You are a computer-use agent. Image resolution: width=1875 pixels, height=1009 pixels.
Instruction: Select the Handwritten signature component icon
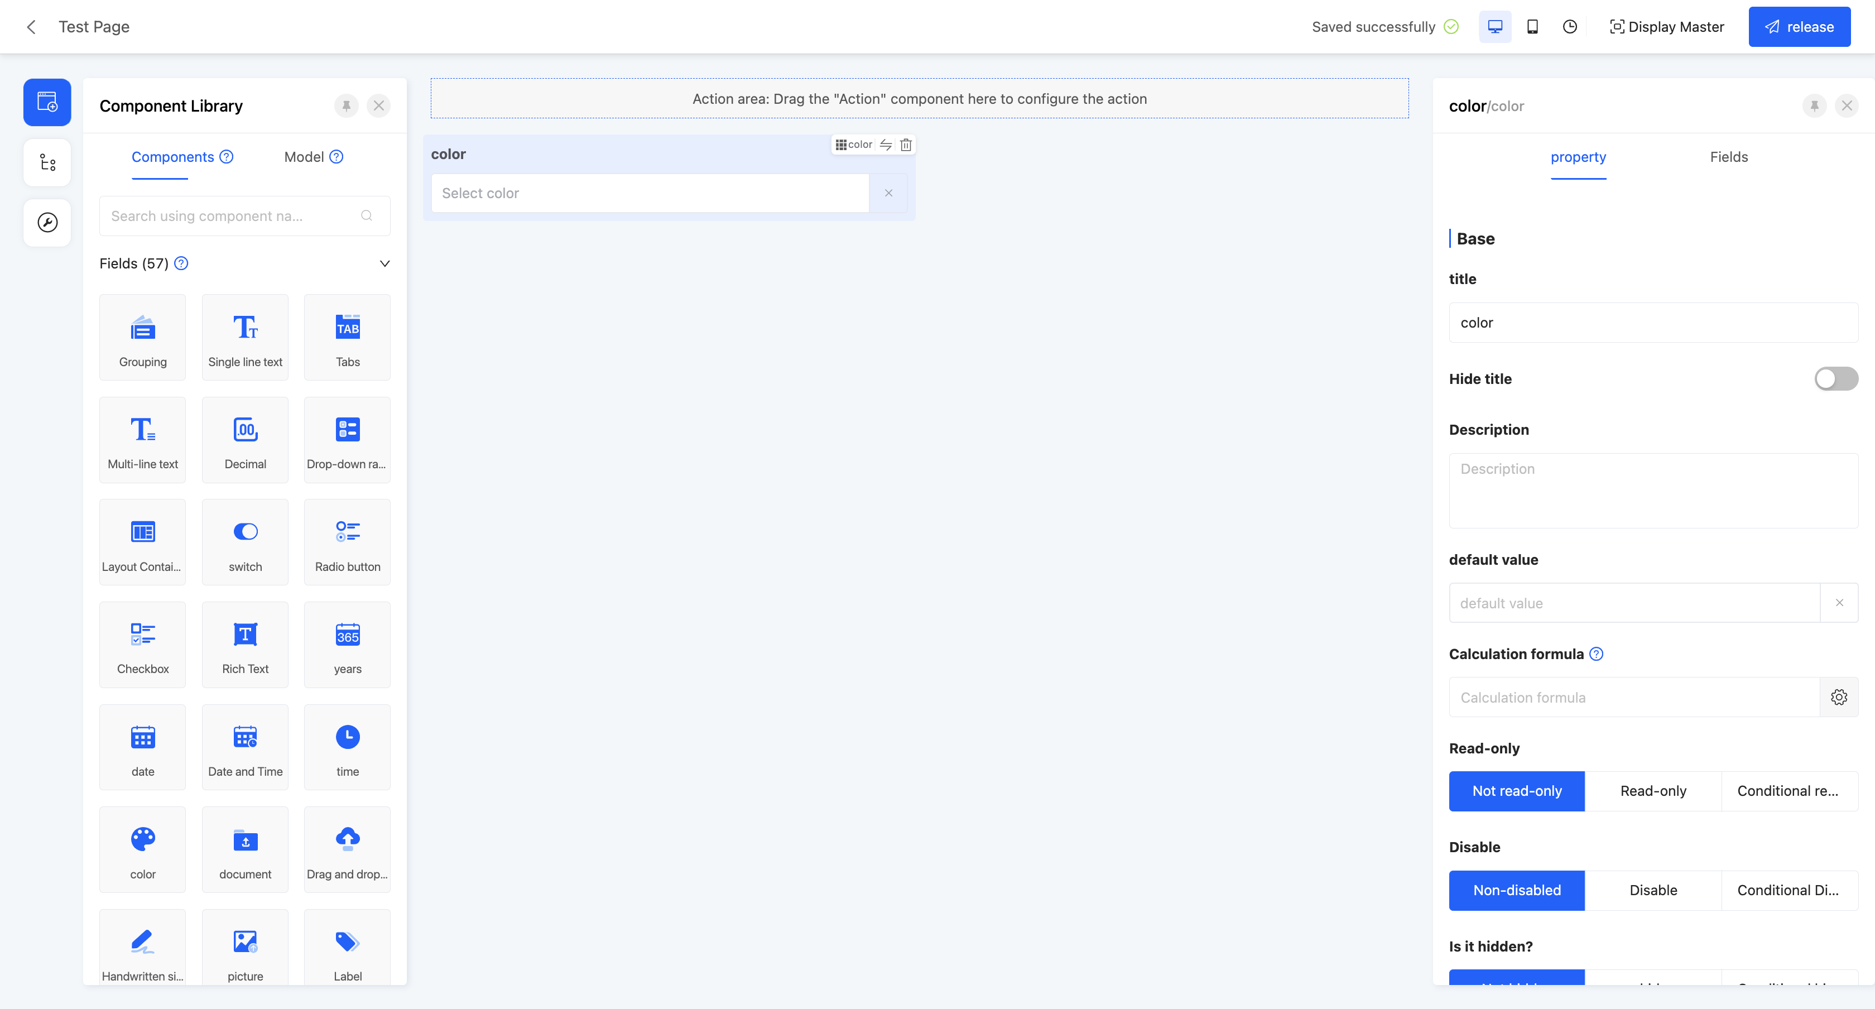(143, 941)
